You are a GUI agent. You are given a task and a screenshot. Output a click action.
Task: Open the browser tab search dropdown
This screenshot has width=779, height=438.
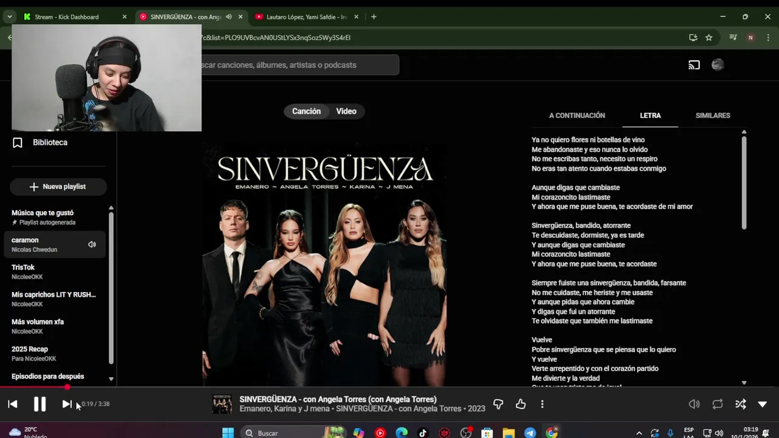[9, 17]
